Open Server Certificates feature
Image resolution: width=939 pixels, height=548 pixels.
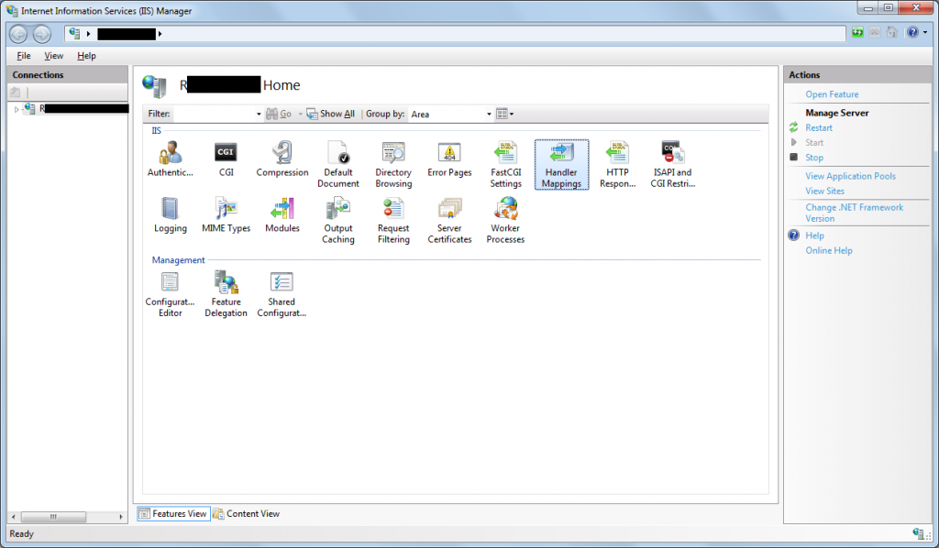click(449, 221)
